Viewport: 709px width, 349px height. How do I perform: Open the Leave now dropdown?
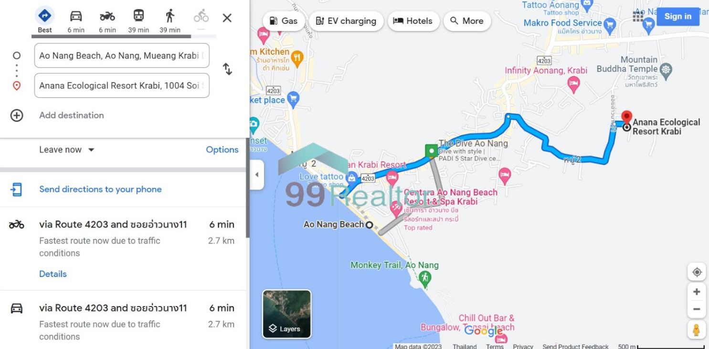(67, 150)
